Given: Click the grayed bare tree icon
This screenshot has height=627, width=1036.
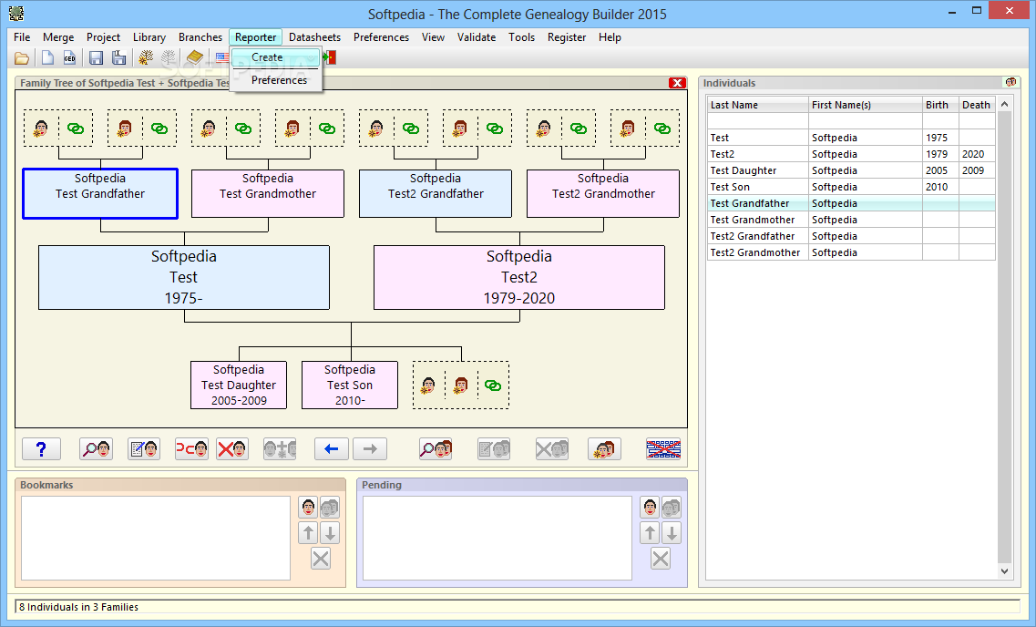Looking at the screenshot, I should (169, 58).
